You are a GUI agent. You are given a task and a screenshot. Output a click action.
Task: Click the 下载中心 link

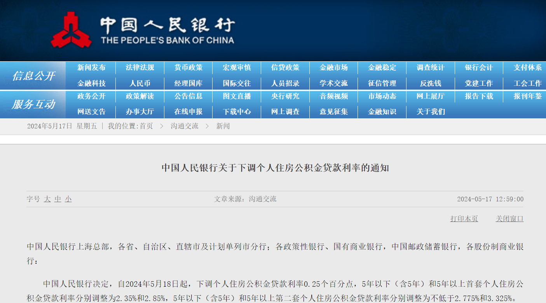tap(237, 112)
